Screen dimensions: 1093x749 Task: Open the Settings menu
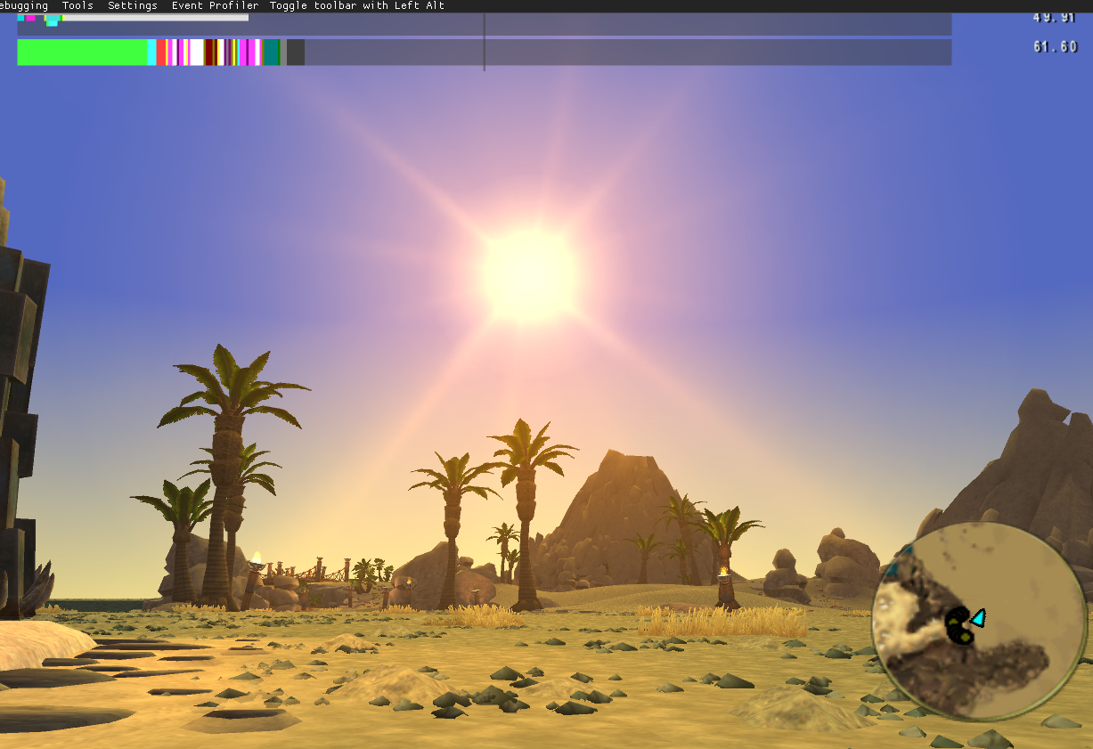[132, 5]
